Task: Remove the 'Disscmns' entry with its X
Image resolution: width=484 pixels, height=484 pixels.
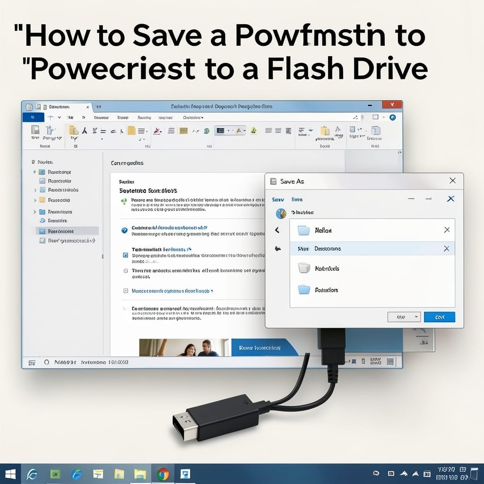Action: 446,249
